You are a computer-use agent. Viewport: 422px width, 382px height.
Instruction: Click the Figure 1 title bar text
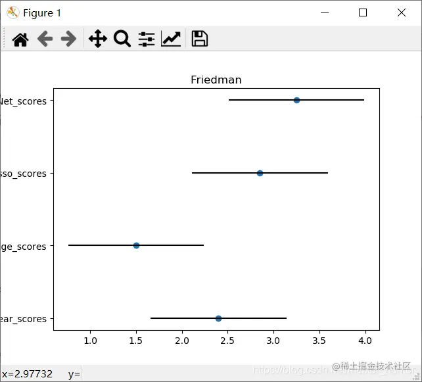[x=42, y=13]
